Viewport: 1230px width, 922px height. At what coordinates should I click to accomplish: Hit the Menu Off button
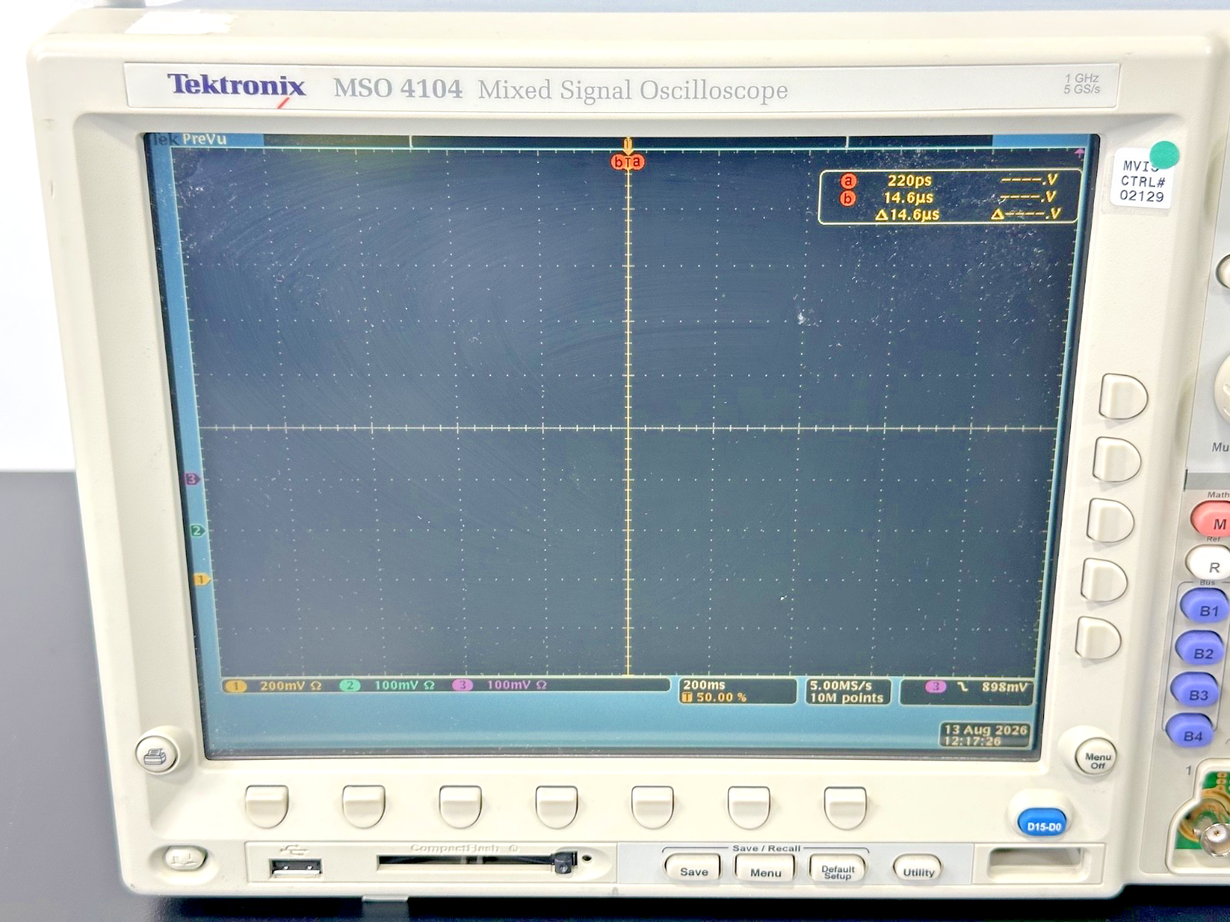(1097, 758)
